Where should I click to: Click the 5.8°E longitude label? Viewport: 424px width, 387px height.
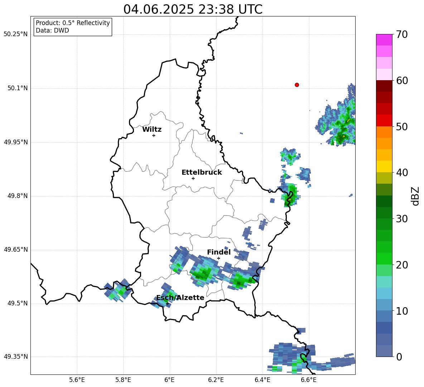pyautogui.click(x=123, y=380)
